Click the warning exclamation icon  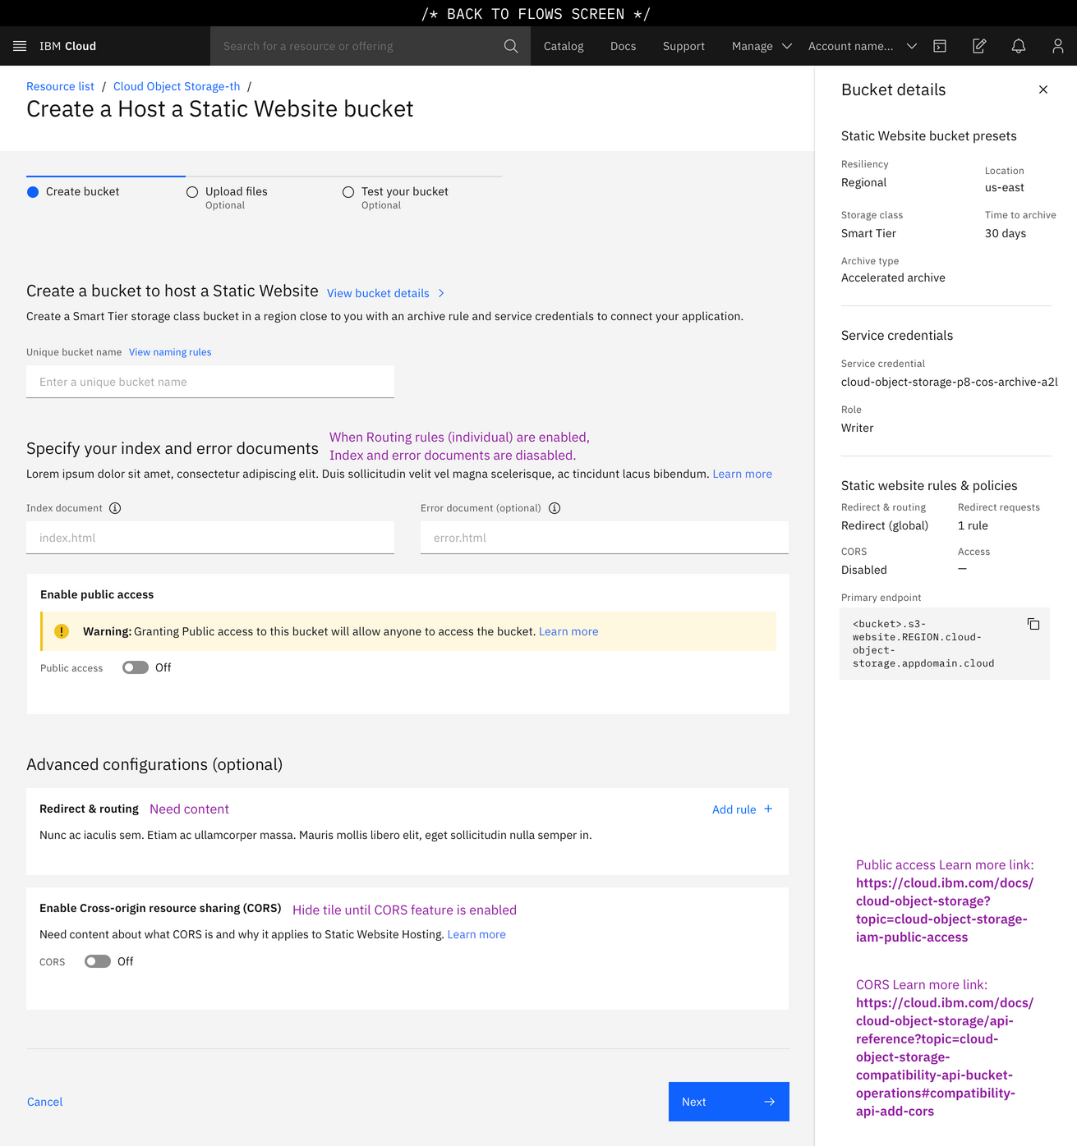tap(62, 631)
